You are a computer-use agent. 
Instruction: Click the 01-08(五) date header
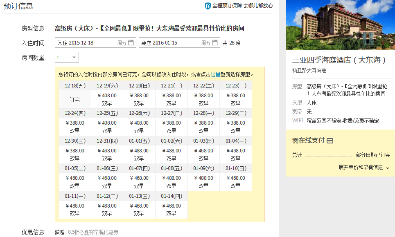click(172, 168)
